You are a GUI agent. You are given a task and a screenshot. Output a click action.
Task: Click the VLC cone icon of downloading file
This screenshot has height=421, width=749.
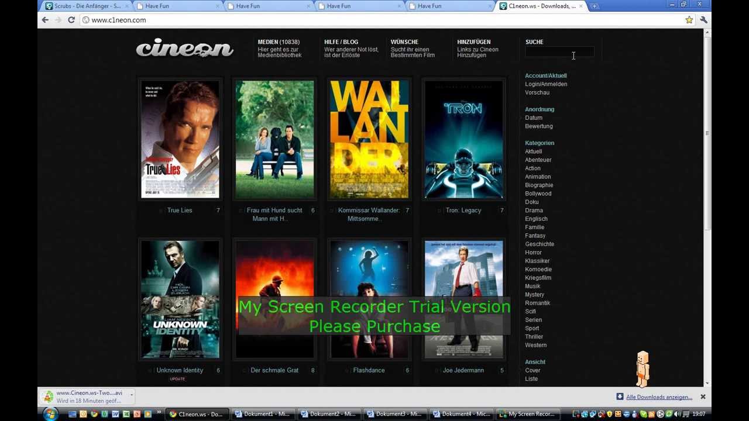(48, 396)
